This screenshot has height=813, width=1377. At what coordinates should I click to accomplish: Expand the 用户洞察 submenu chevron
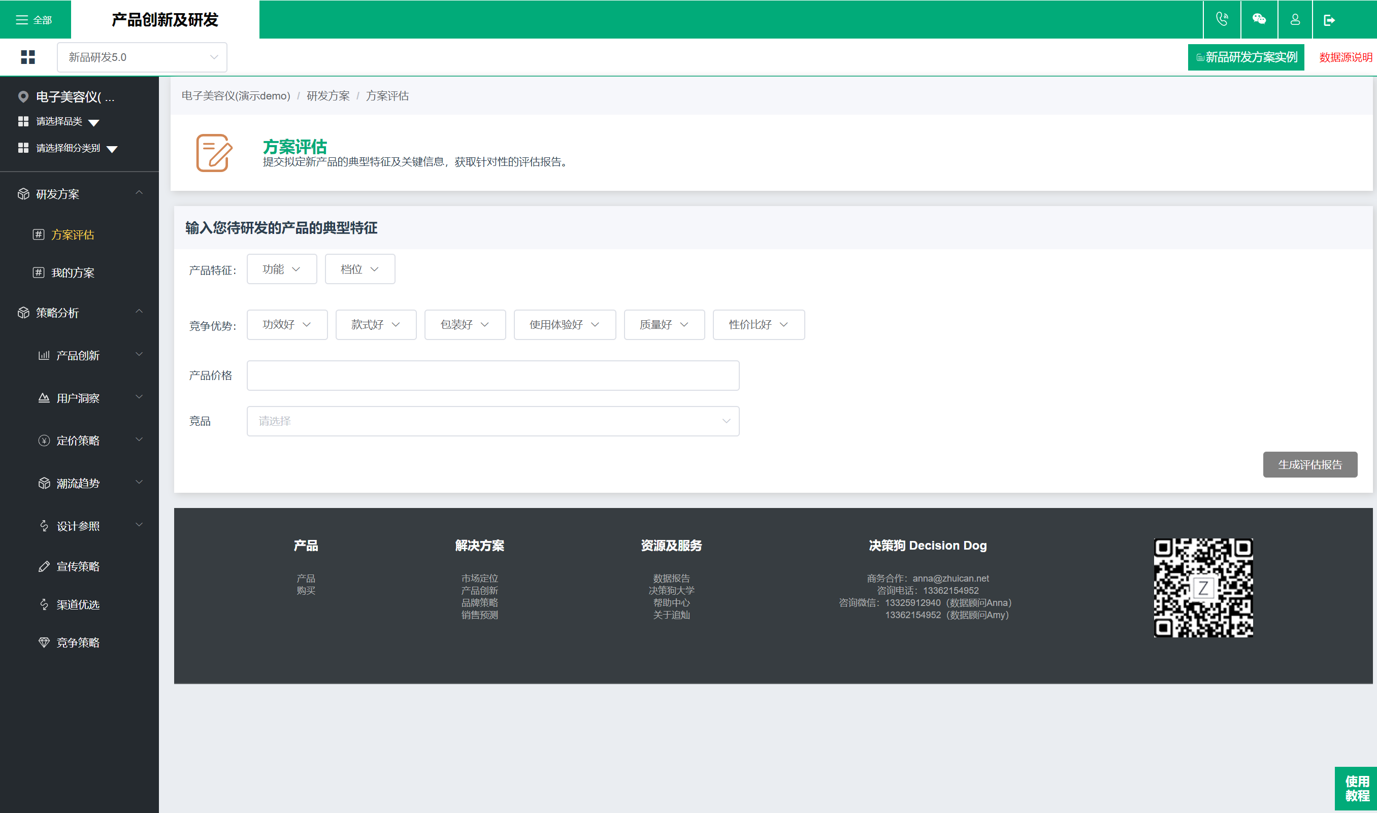coord(139,397)
